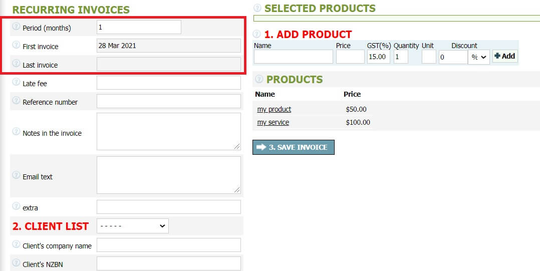Open the my product link
The width and height of the screenshot is (540, 271).
[x=274, y=109]
